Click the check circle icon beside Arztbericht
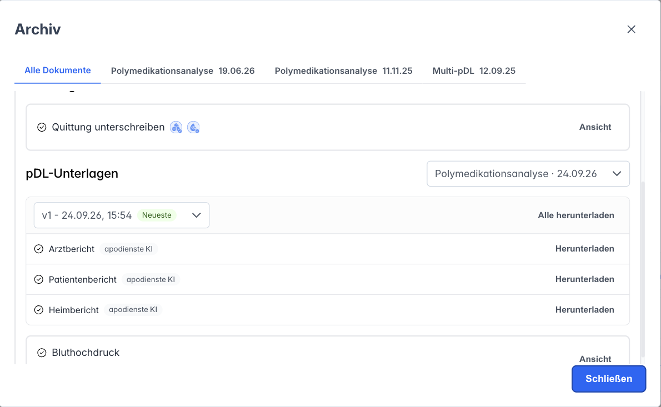 [x=39, y=249]
